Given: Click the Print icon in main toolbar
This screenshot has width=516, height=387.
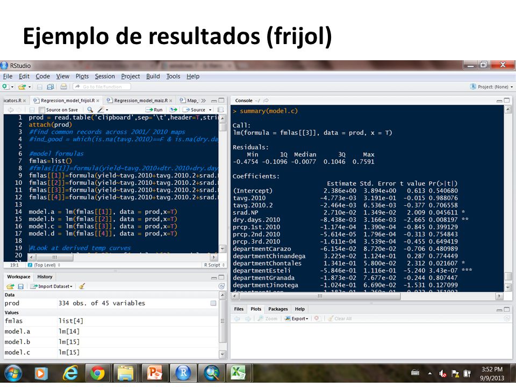Looking at the screenshot, I should tap(64, 87).
